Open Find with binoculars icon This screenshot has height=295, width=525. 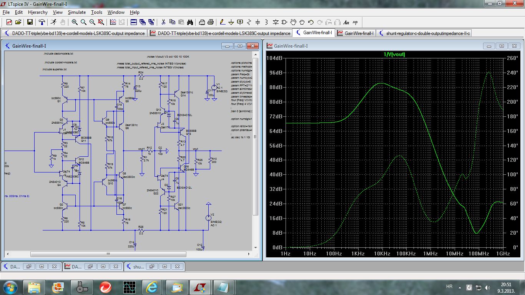[x=190, y=22]
